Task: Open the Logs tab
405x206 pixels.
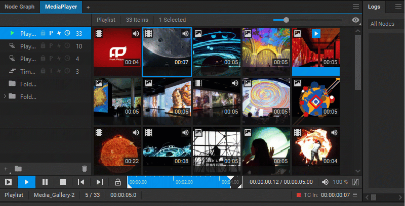Action: click(374, 7)
